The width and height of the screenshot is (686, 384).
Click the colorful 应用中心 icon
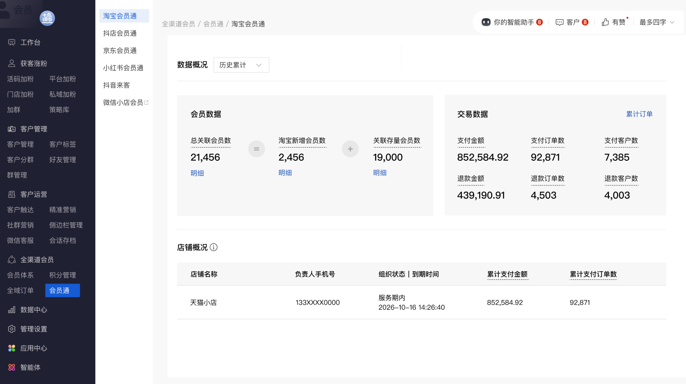point(12,348)
